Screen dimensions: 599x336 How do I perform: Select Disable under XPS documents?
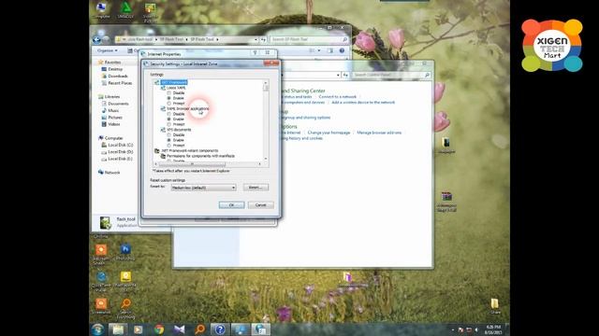(x=168, y=134)
